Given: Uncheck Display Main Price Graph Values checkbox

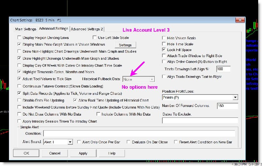Looking at the screenshot, I should pos(19,45).
